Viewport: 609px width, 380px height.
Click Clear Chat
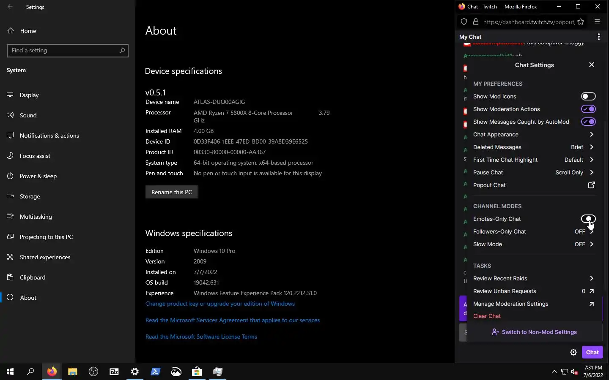(487, 316)
